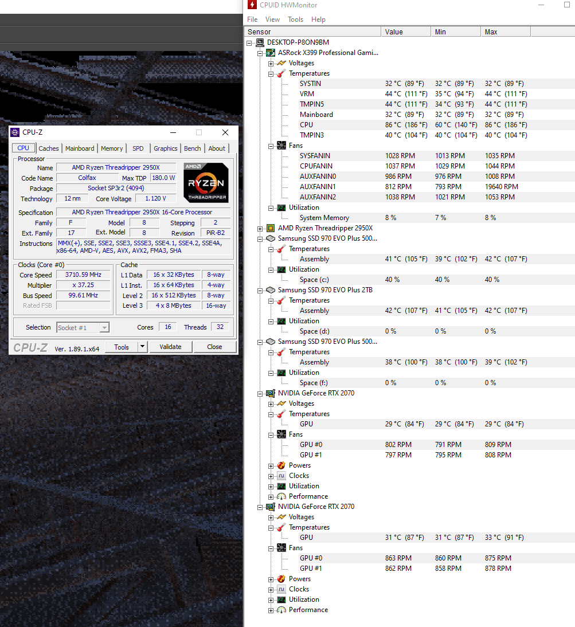The width and height of the screenshot is (575, 627).
Task: Open the HWMonitor Help menu
Action: 318,19
